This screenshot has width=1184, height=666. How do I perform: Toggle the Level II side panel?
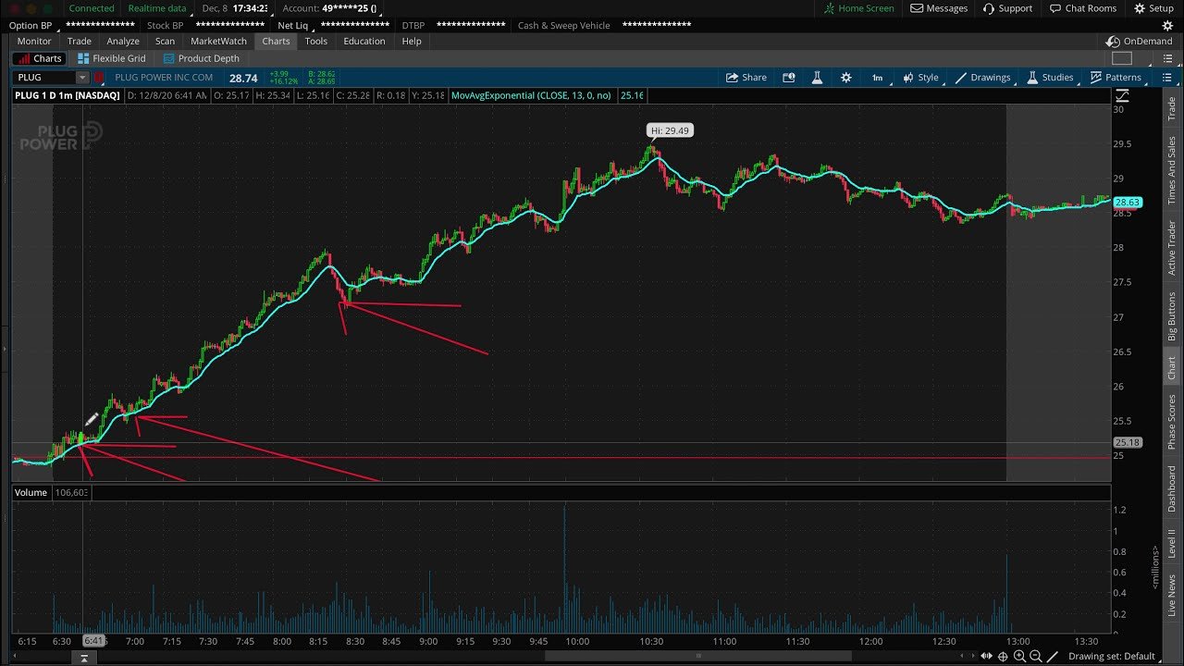tap(1171, 543)
